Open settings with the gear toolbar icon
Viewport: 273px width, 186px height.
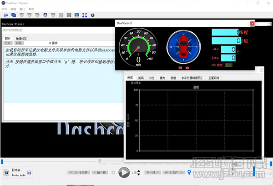click(x=92, y=15)
